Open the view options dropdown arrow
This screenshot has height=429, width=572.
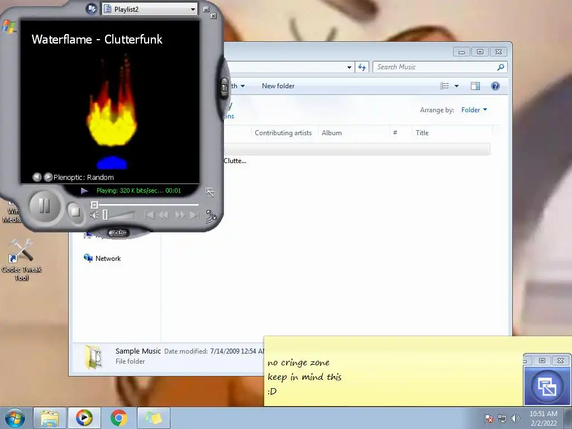point(456,86)
